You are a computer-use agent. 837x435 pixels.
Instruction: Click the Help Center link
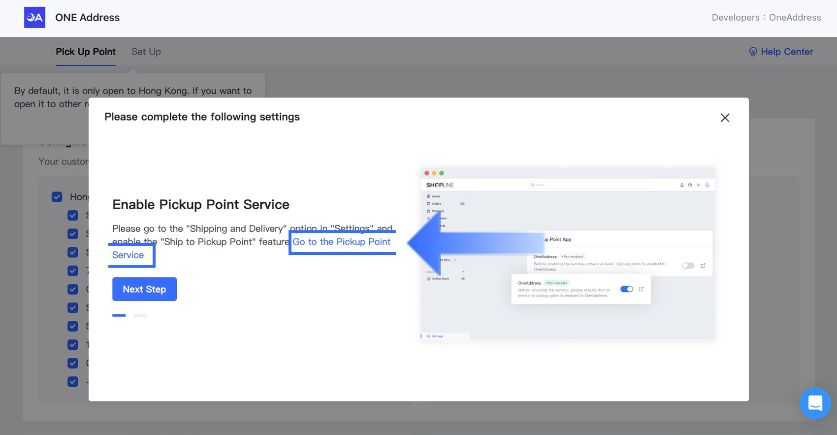tap(781, 52)
